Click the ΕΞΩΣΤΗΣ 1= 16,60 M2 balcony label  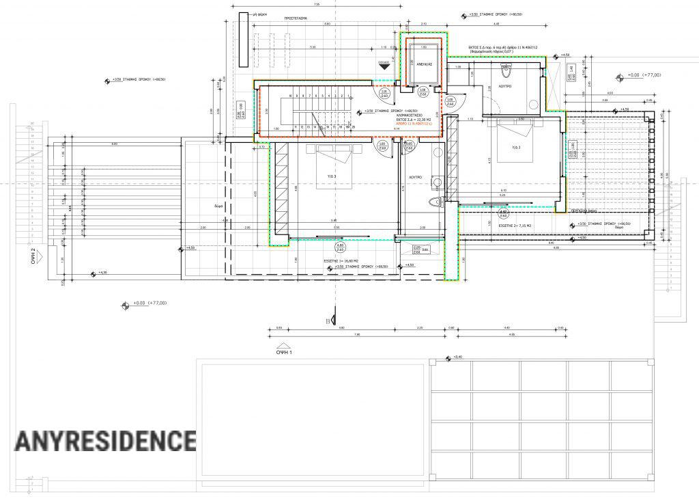click(346, 261)
